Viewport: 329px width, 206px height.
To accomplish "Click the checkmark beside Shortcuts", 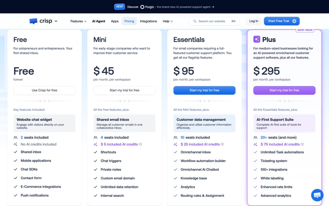I will click(95, 152).
